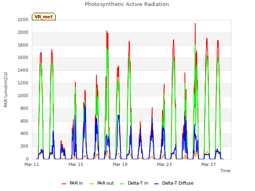Click the red PAR in legend swatch
The width and height of the screenshot is (255, 191).
[x=64, y=184]
